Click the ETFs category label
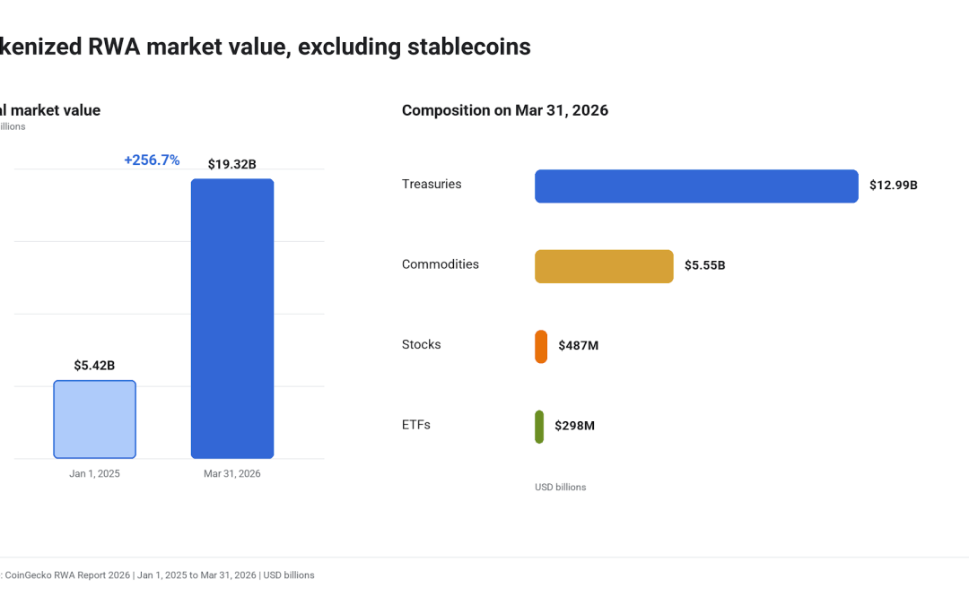The height and width of the screenshot is (605, 969). click(416, 425)
